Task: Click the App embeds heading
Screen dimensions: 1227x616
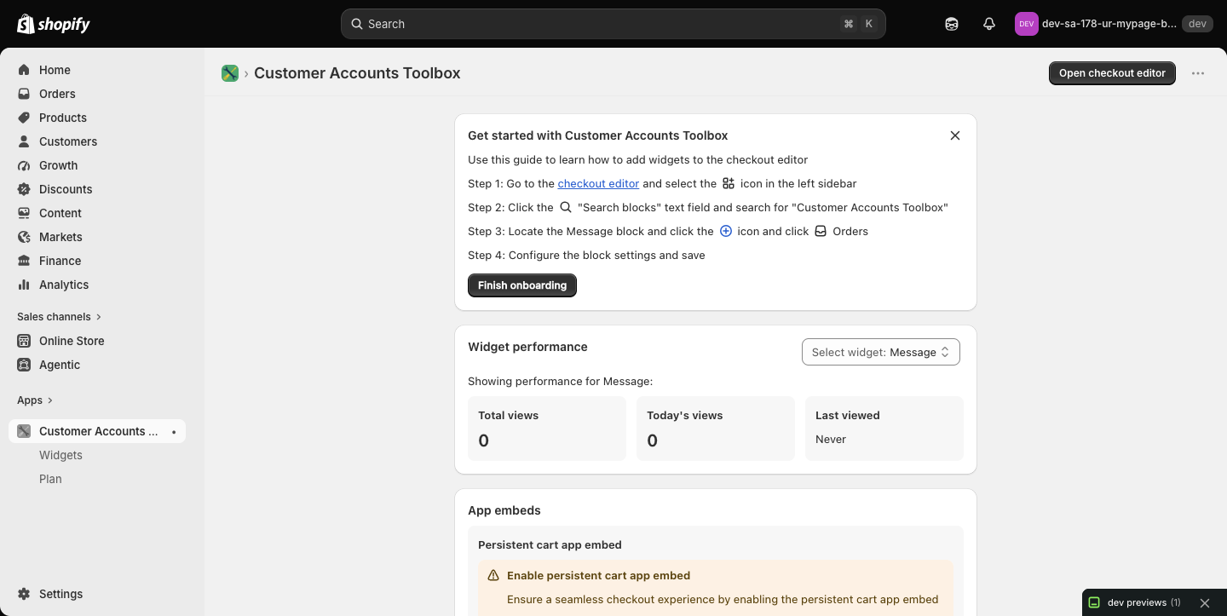Action: point(504,510)
